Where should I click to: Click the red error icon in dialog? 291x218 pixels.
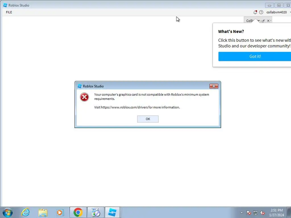[x=84, y=97]
